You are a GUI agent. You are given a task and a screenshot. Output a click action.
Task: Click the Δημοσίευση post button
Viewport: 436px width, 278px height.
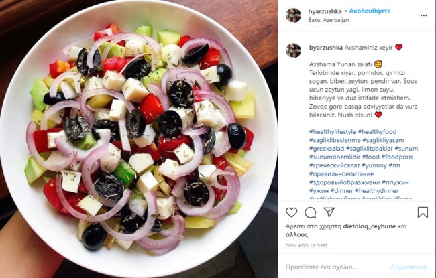(x=409, y=267)
